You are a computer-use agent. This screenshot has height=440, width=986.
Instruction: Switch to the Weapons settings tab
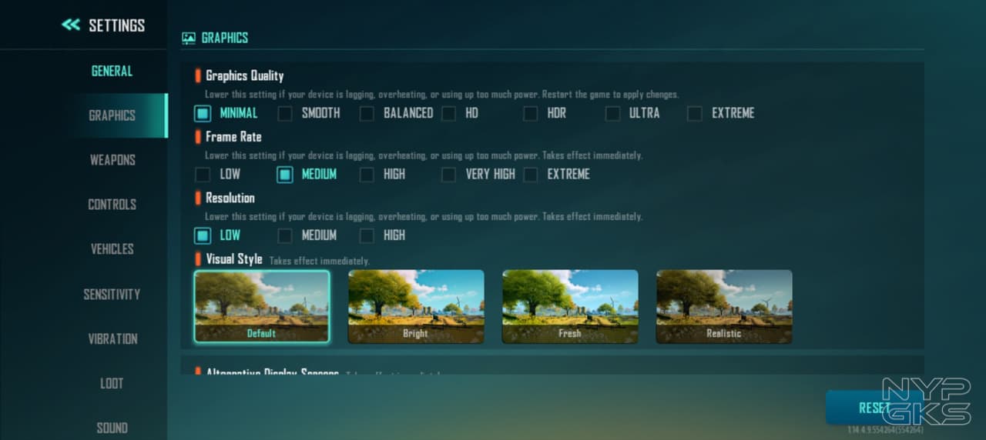point(112,160)
